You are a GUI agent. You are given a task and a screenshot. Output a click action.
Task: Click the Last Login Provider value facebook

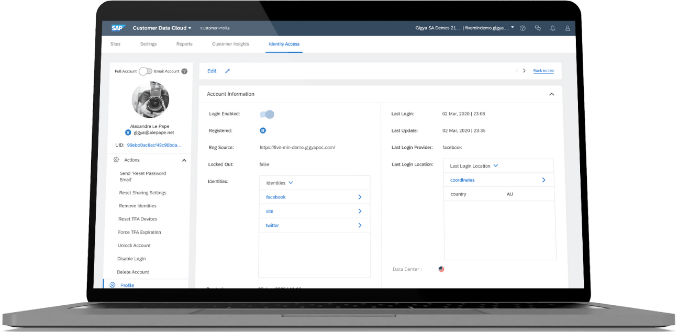[x=452, y=148]
